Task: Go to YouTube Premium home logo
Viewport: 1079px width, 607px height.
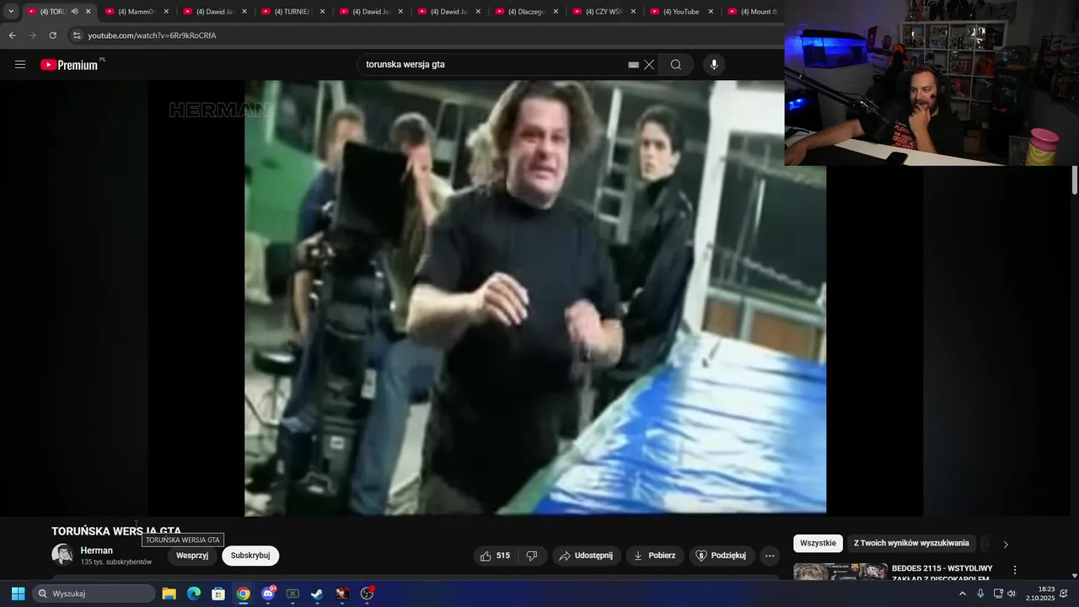Action: coord(71,65)
